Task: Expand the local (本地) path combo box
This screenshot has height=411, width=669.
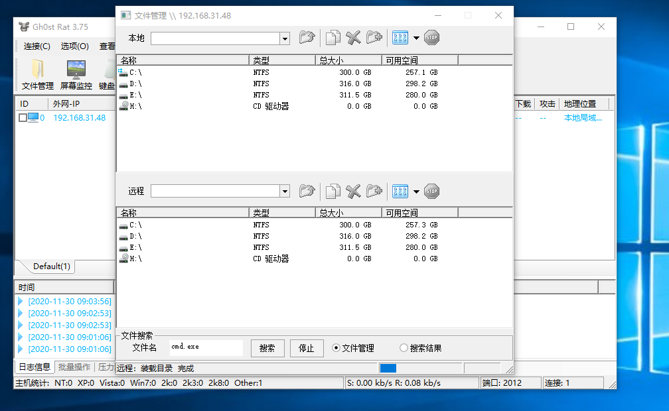Action: [x=285, y=38]
